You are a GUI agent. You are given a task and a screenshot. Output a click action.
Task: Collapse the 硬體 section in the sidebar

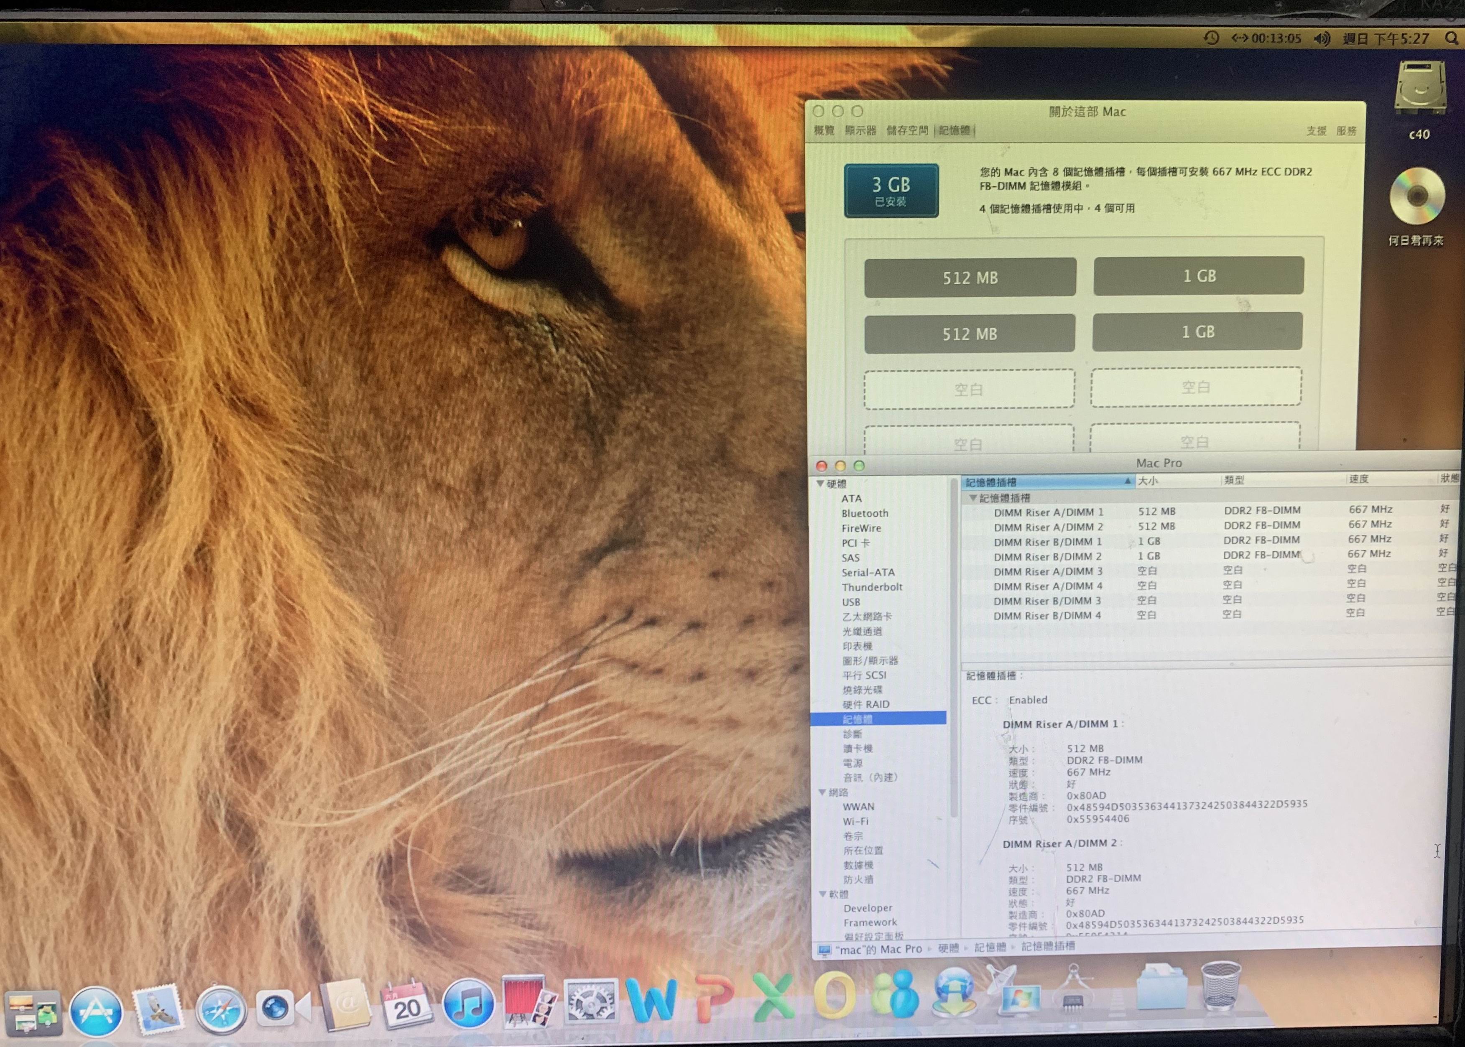pyautogui.click(x=820, y=484)
